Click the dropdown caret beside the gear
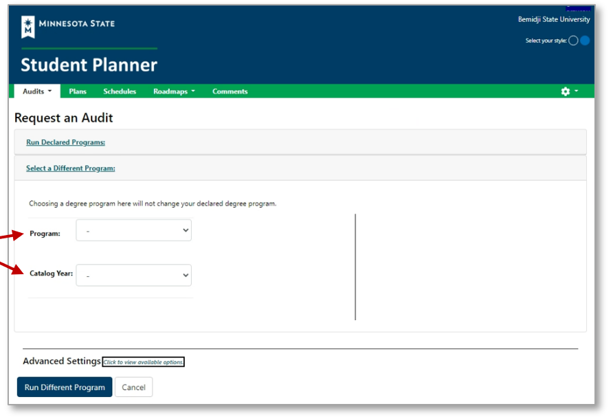Viewport: 613px width, 417px height. click(576, 91)
